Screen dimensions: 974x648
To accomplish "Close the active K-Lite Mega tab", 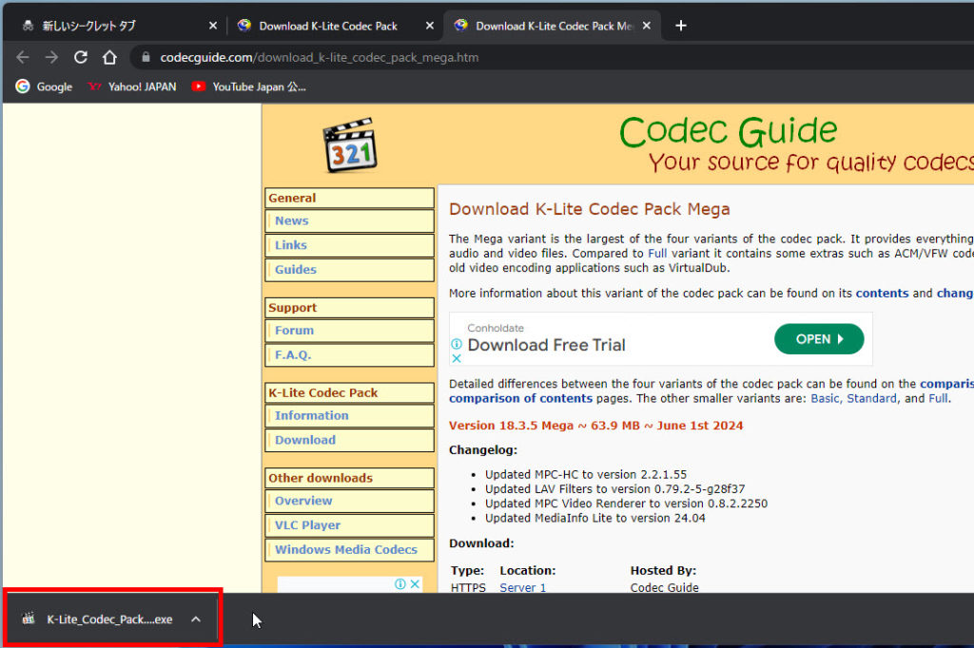I will (x=649, y=26).
